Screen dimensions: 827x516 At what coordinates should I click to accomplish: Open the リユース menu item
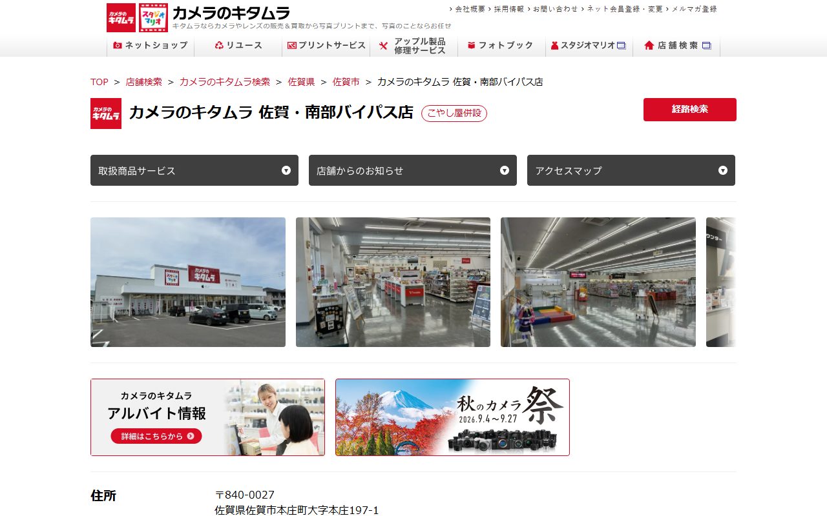coord(238,46)
